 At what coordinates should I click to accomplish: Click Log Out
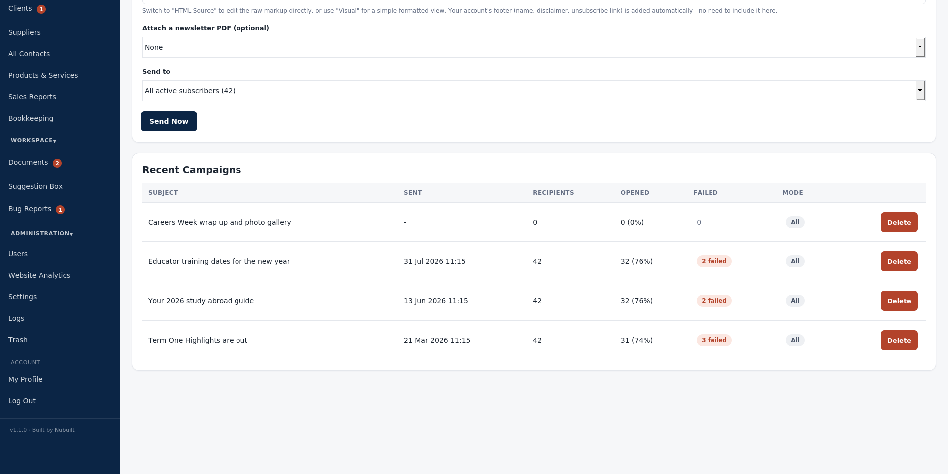22,401
